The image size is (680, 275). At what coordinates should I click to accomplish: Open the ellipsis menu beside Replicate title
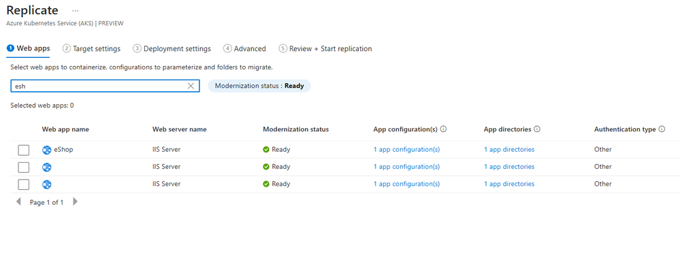click(76, 10)
